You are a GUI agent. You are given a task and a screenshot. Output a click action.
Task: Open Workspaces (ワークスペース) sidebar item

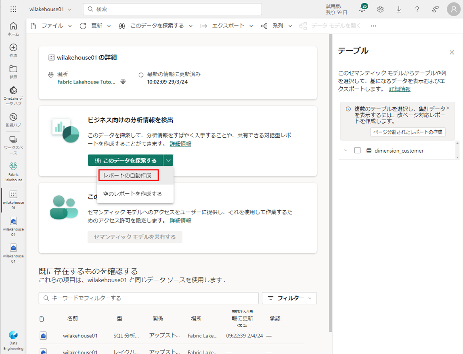coord(13,145)
